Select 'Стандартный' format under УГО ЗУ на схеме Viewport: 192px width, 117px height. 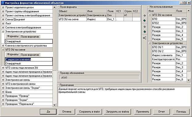pyautogui.click(x=29, y=64)
